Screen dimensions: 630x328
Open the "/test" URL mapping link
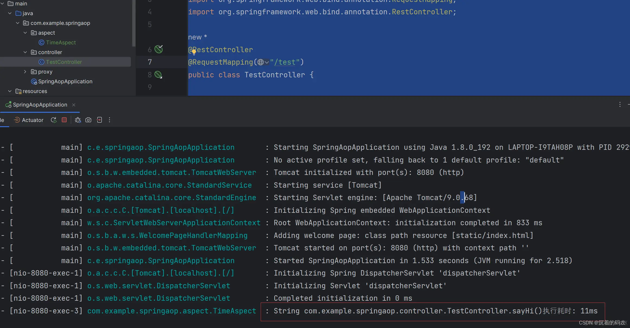[285, 62]
